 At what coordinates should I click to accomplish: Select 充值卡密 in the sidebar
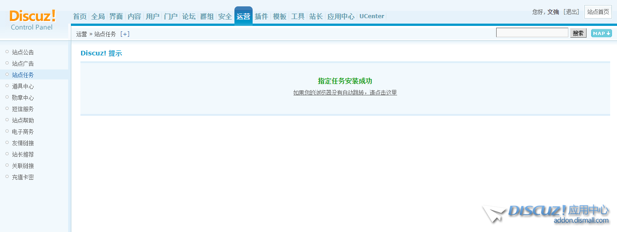23,177
